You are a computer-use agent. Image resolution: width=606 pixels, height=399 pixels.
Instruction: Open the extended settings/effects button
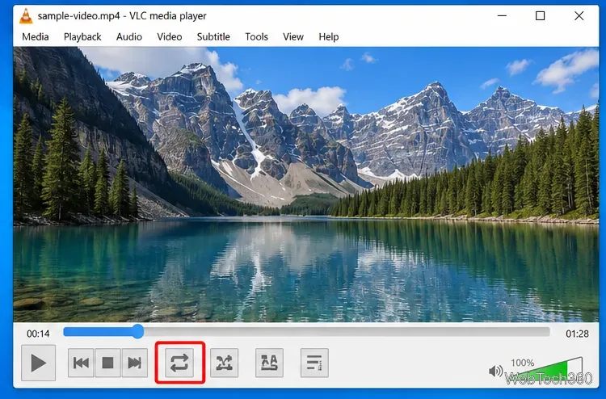click(x=269, y=363)
